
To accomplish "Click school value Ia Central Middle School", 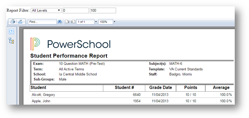I will [78, 74].
